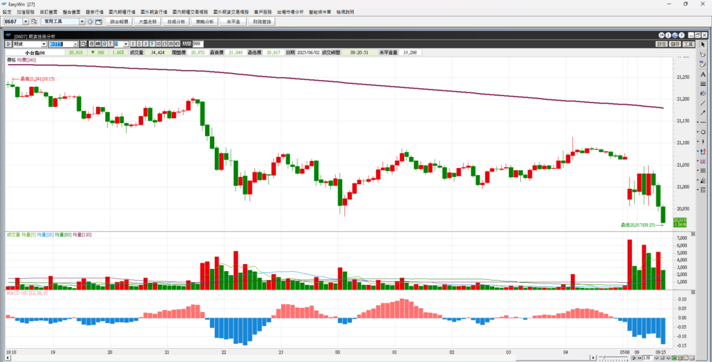Toggle the 時 hourly period button

pos(97,44)
